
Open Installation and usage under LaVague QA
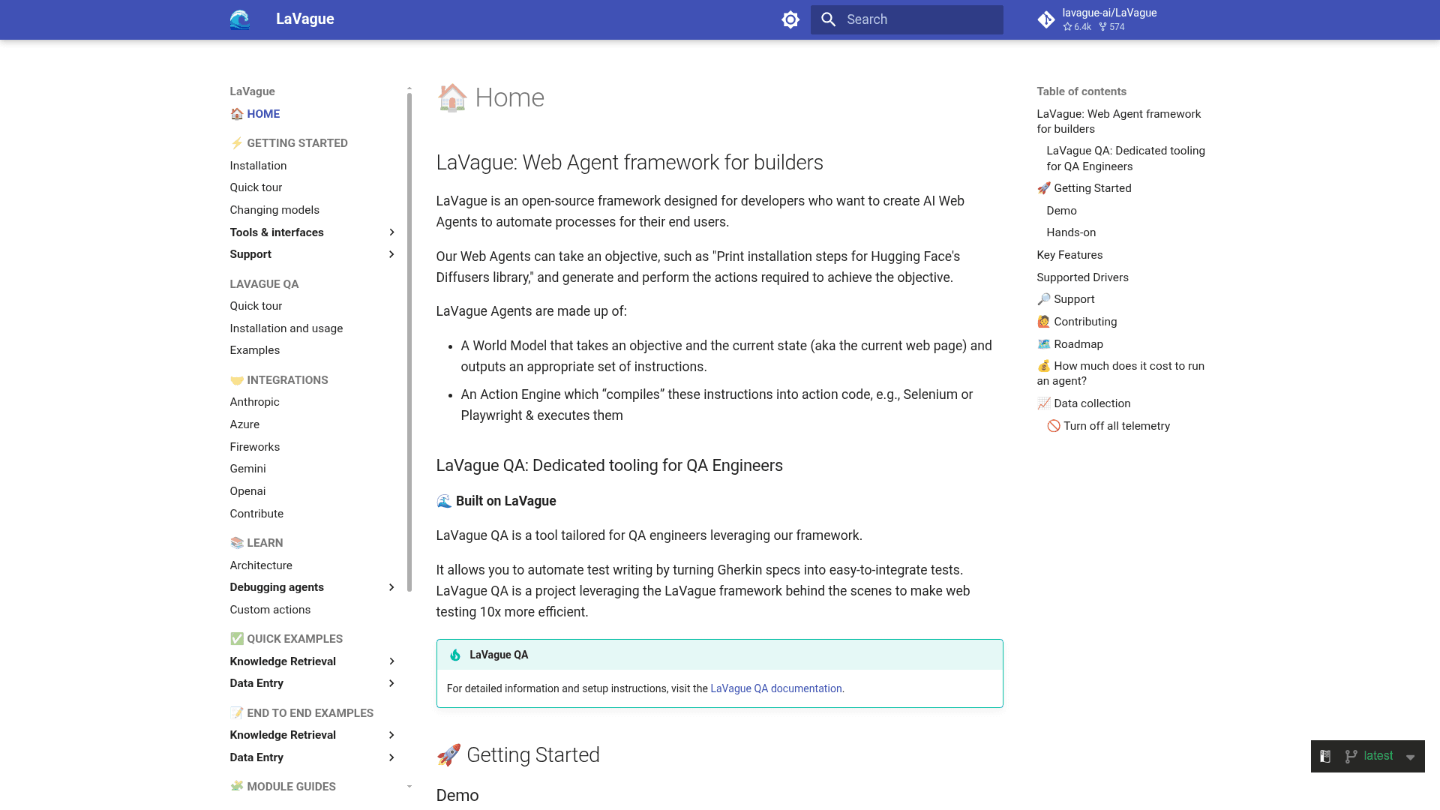point(286,328)
